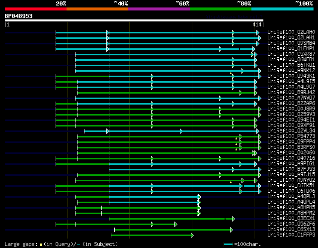The height and width of the screenshot is (248, 318).
Task: Open UniRef100_B2ZAP6 alignment label
Action: [x=291, y=104]
